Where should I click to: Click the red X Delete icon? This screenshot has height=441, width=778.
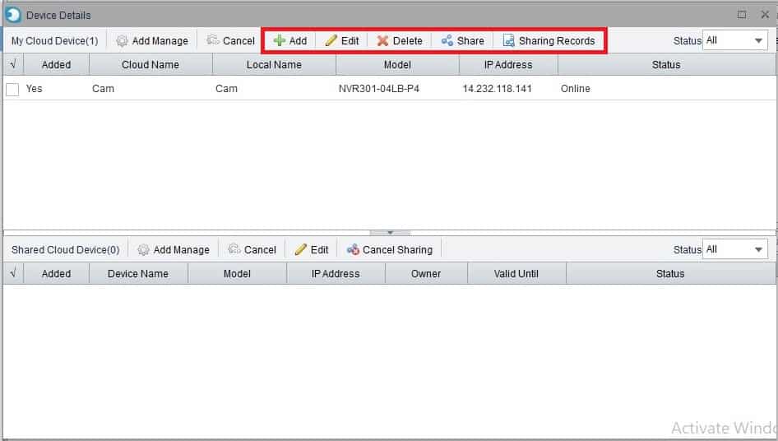pyautogui.click(x=382, y=40)
